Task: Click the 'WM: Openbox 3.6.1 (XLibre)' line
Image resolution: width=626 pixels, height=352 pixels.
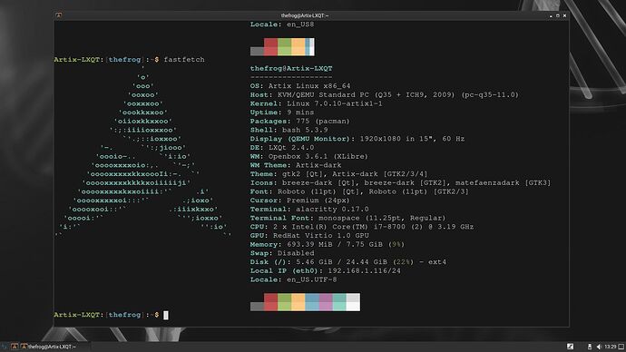Action: point(309,156)
